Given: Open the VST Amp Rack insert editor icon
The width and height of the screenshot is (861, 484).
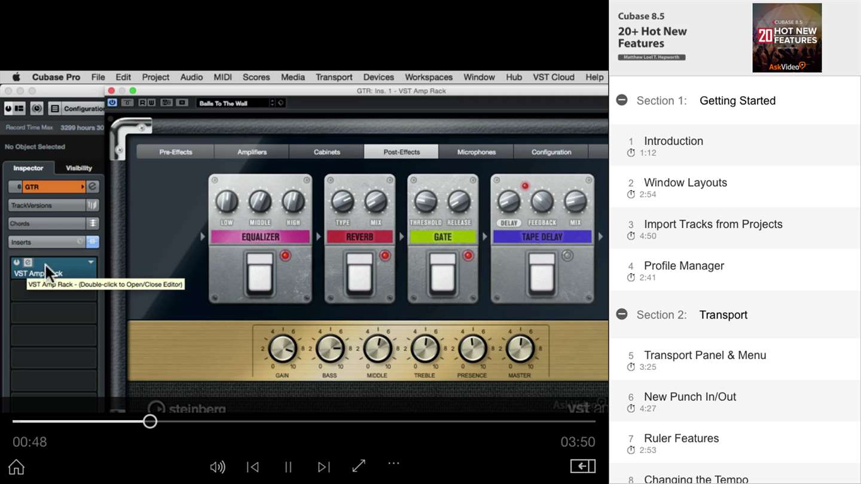Looking at the screenshot, I should click(x=28, y=262).
